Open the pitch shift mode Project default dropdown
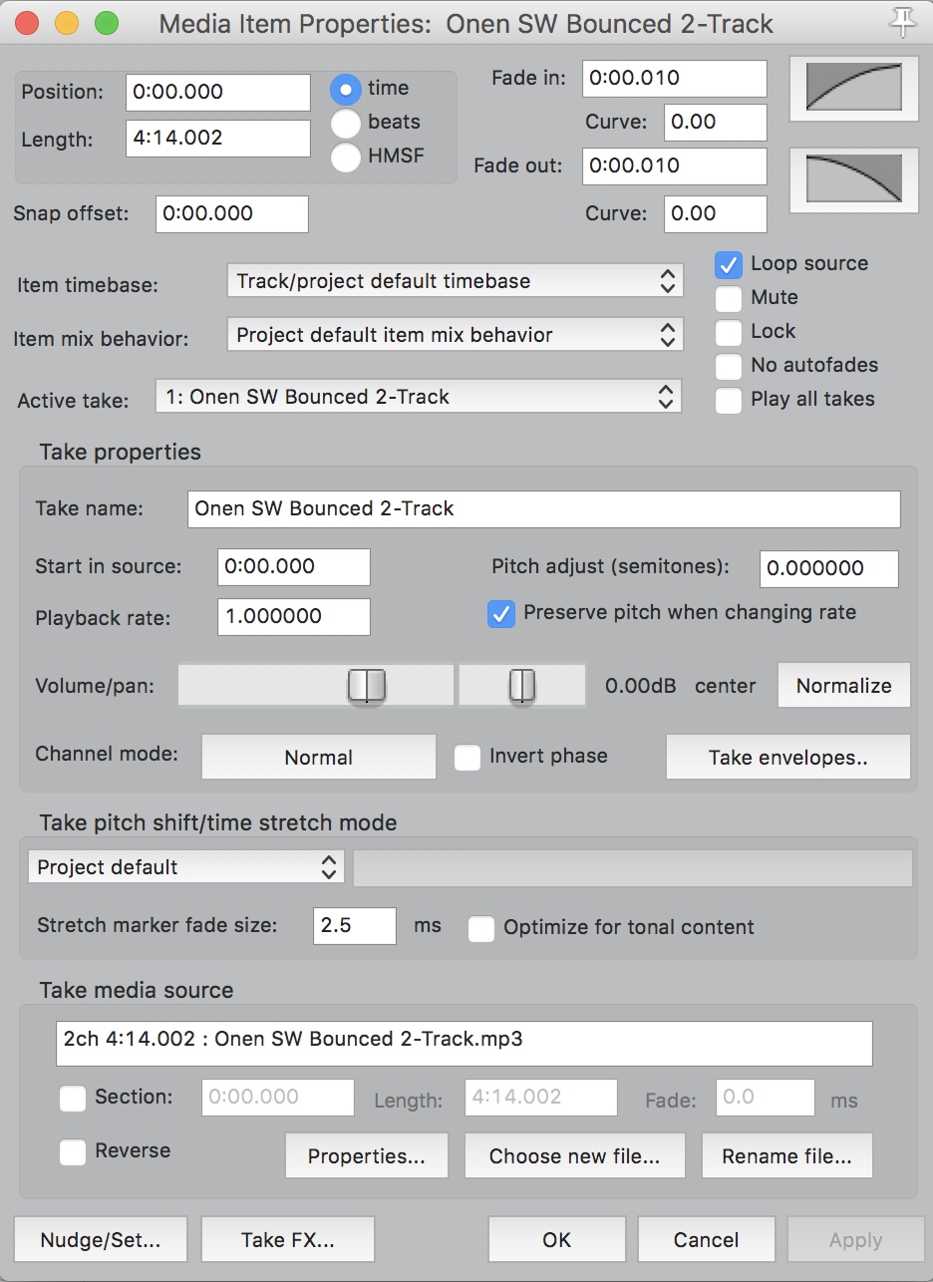Image resolution: width=933 pixels, height=1282 pixels. click(x=185, y=867)
